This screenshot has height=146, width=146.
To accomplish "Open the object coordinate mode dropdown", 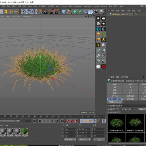I will point(70,139).
